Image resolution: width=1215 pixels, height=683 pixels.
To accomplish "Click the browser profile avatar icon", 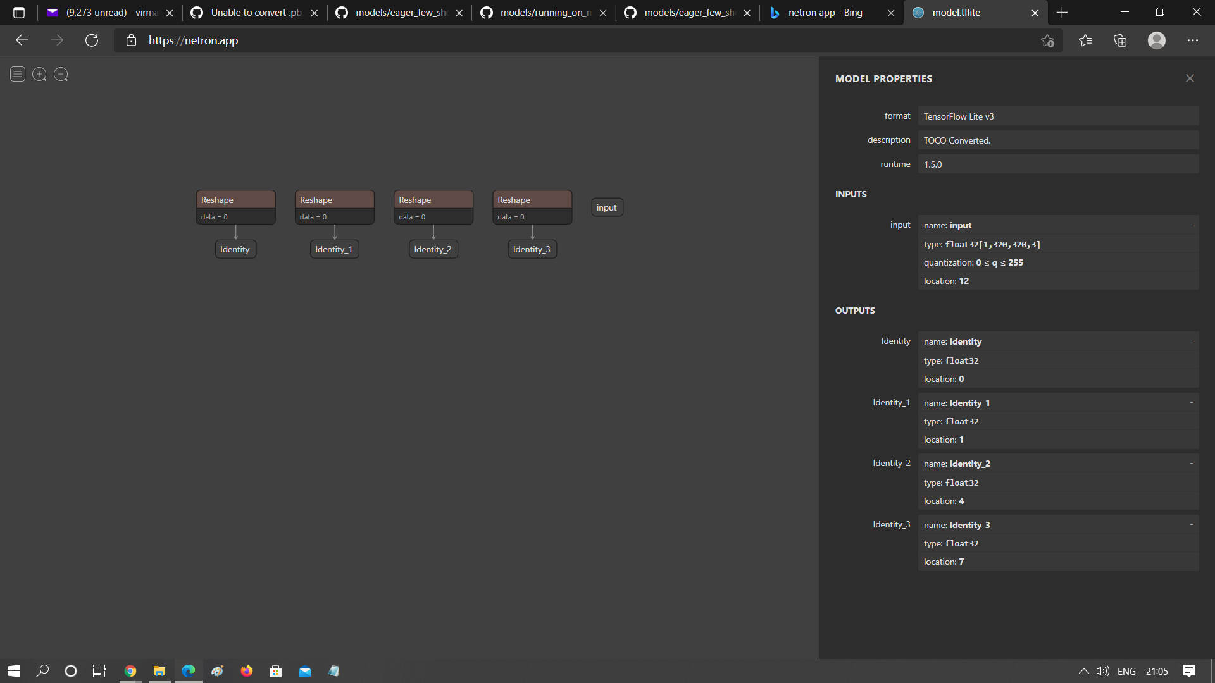I will pos(1156,40).
